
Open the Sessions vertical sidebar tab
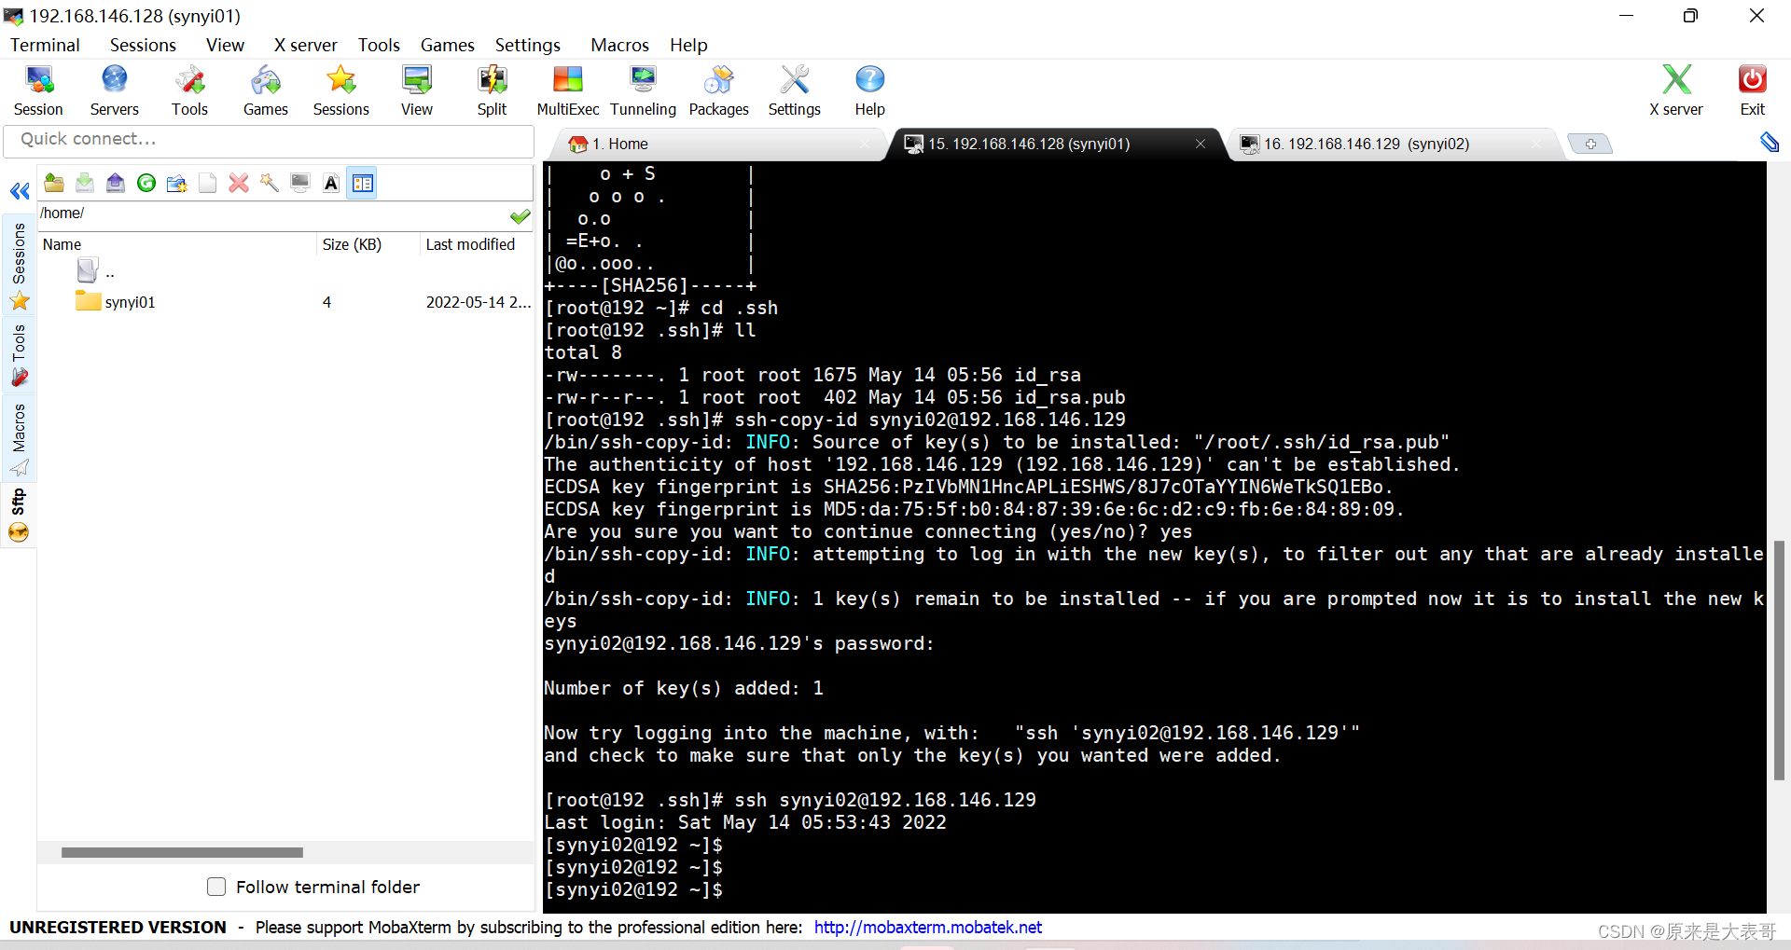pyautogui.click(x=19, y=266)
